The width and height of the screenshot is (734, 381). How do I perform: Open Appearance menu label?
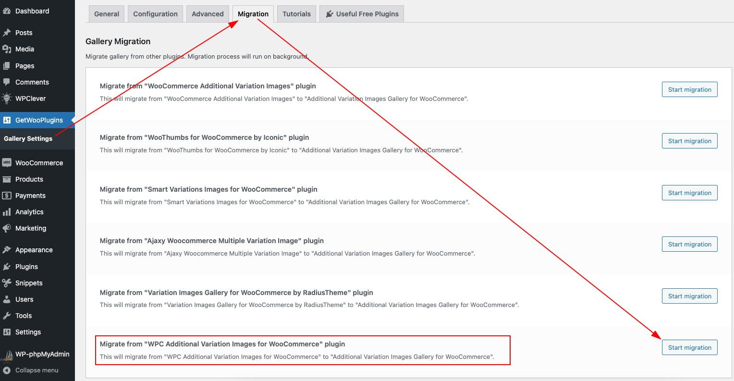tap(34, 250)
